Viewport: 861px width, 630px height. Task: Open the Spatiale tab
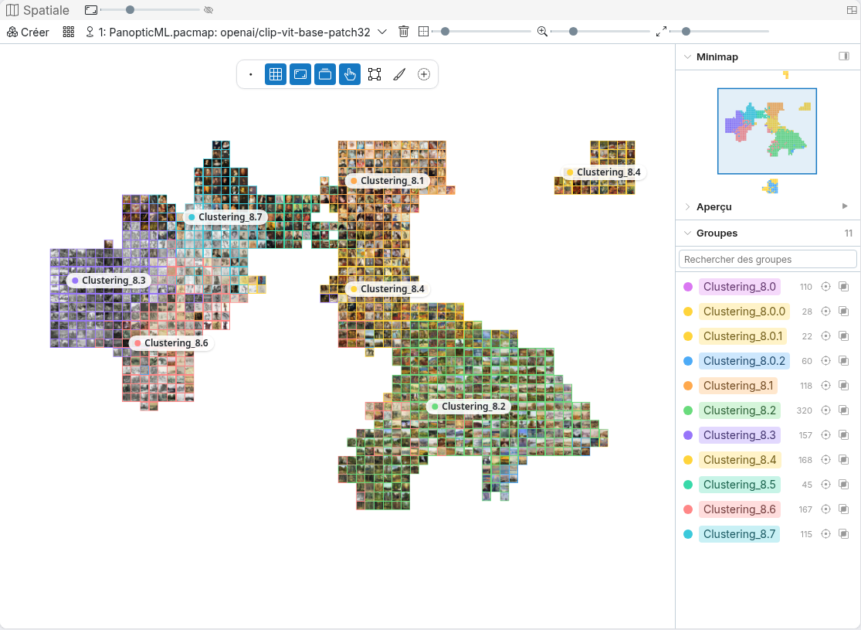point(38,10)
